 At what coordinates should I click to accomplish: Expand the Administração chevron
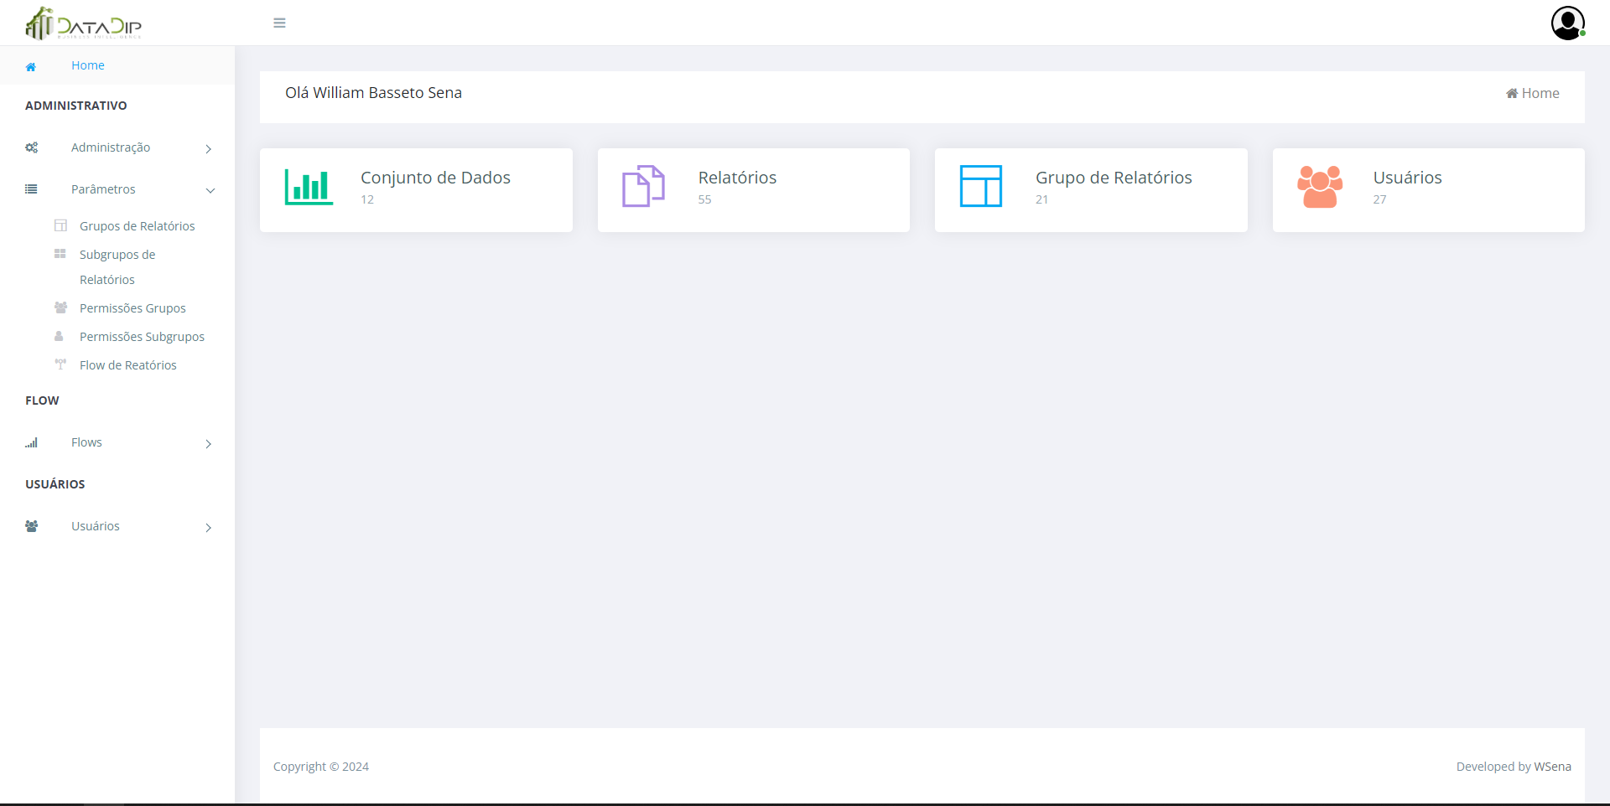pos(209,148)
